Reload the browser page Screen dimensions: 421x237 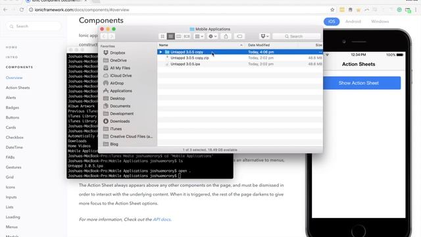[x=22, y=10]
